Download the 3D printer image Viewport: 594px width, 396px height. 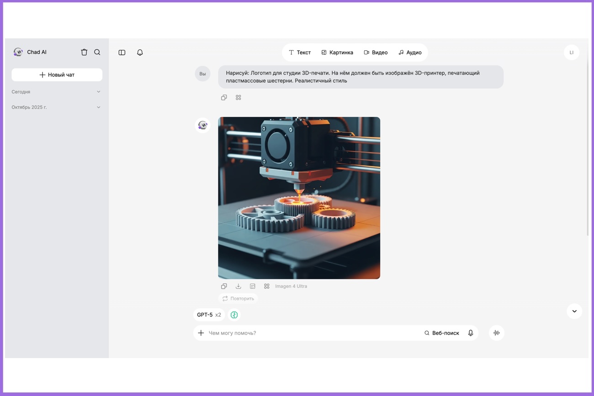click(x=238, y=286)
